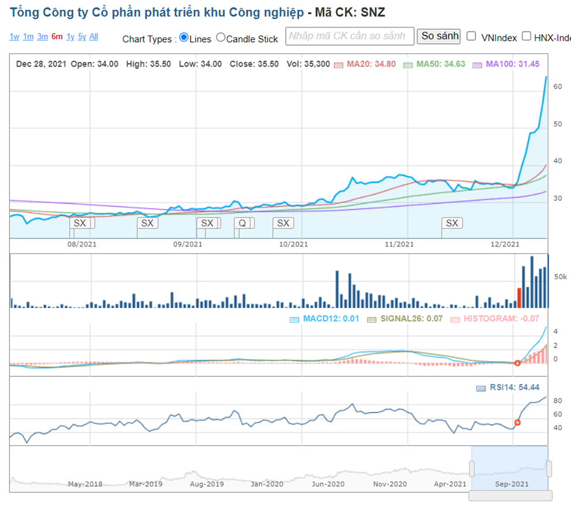Switch to the 6m time range
571x511 pixels.
tap(57, 37)
